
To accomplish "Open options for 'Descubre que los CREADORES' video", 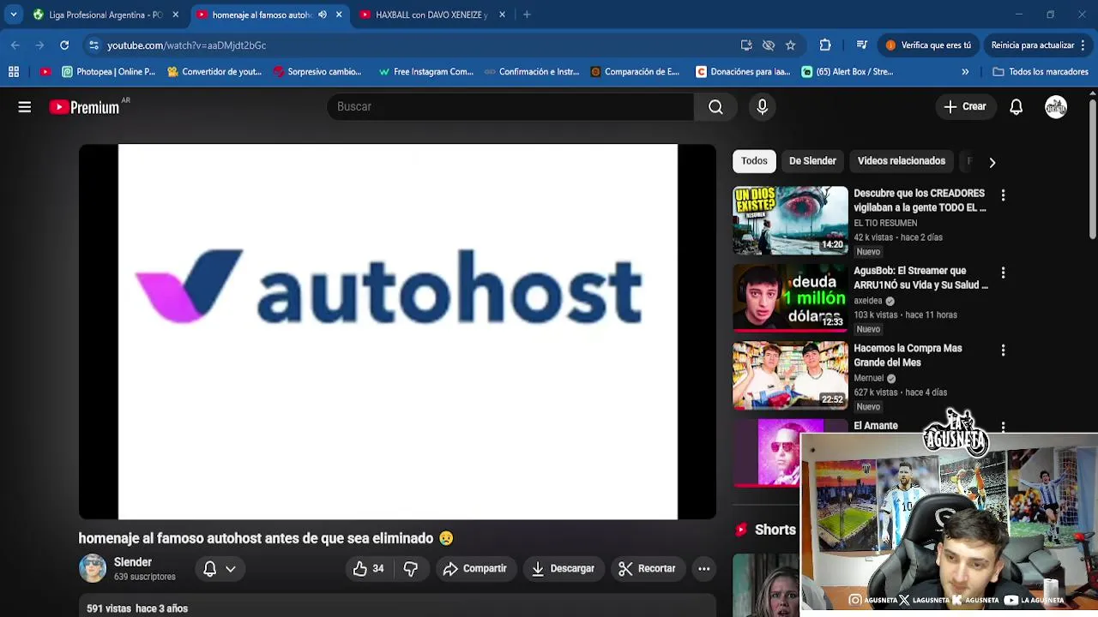I will pos(1003,195).
